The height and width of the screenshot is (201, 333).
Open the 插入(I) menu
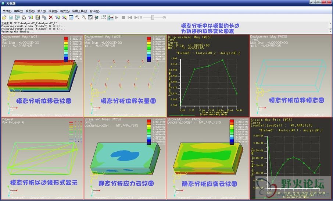pos(42,11)
